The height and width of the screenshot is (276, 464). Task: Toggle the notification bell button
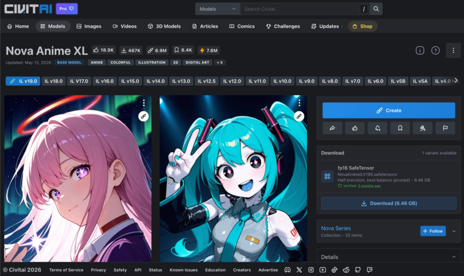point(377,128)
